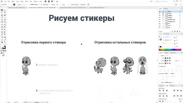Click Horizontal Align Right icon
The width and height of the screenshot is (183, 103).
pyautogui.click(x=167, y=90)
